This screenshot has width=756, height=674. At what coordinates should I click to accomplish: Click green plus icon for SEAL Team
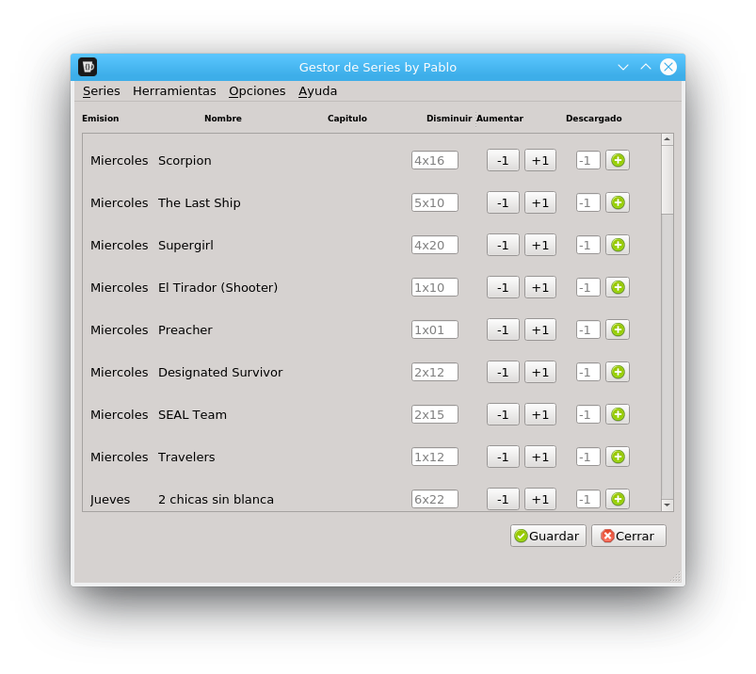pos(618,414)
